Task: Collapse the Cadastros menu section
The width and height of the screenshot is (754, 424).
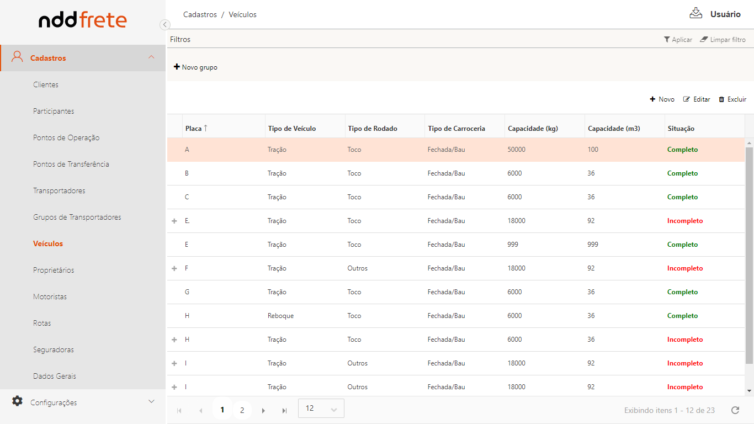Action: click(x=151, y=57)
